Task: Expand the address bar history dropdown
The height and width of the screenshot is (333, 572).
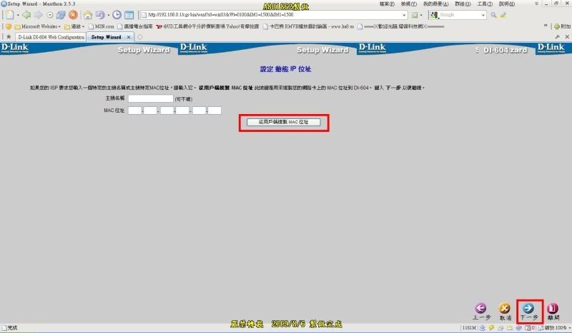Action: coord(404,15)
